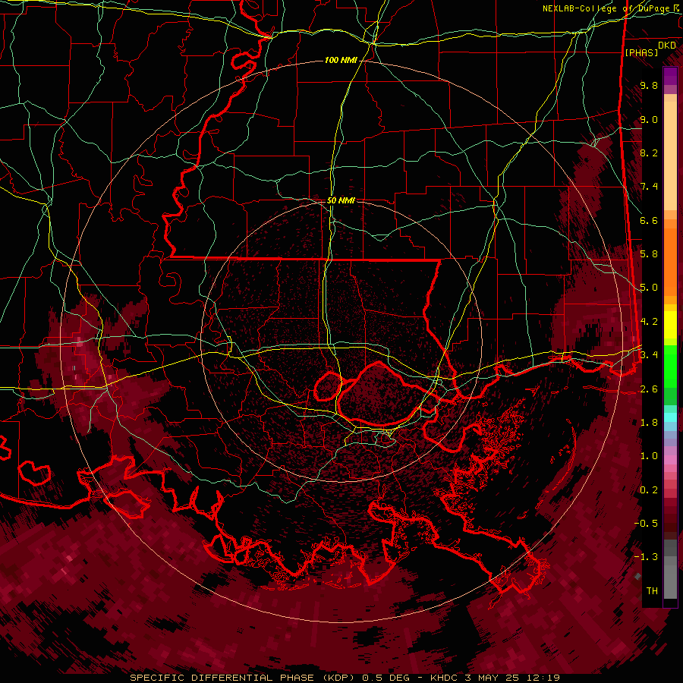Pick the green segment of the color bar

point(670,366)
